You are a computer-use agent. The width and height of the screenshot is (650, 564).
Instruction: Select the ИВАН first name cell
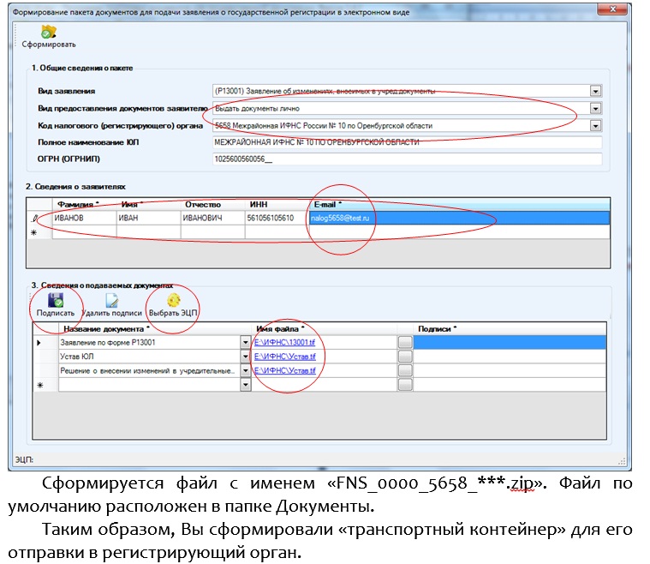(148, 218)
